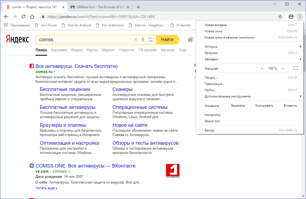Expand Дополнительные инструменты submenu

[250, 96]
